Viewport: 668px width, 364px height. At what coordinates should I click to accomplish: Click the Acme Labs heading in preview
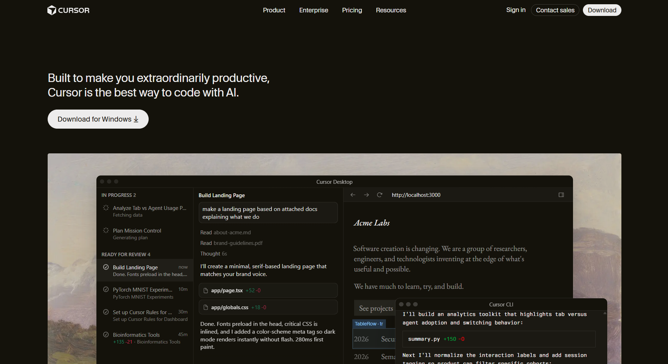(372, 223)
